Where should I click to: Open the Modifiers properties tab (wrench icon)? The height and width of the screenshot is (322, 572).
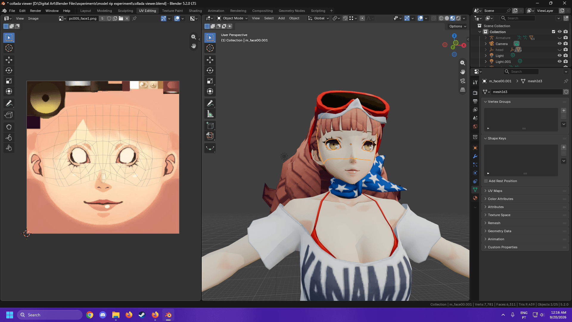click(475, 156)
